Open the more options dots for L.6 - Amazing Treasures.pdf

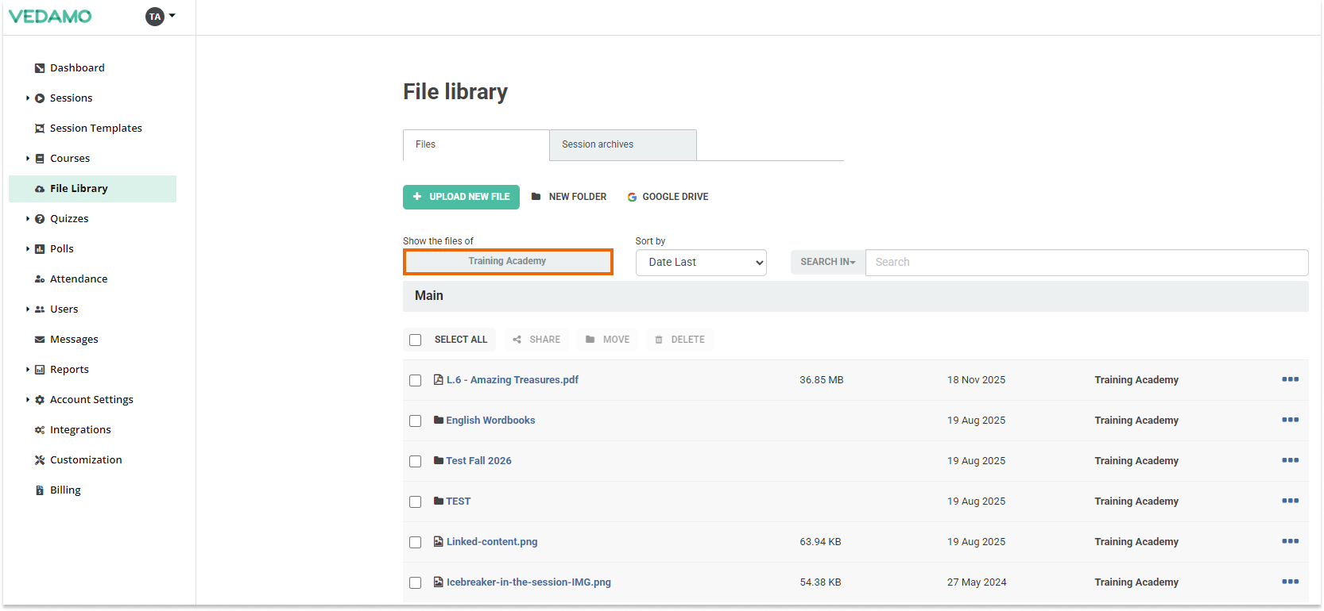click(1290, 379)
